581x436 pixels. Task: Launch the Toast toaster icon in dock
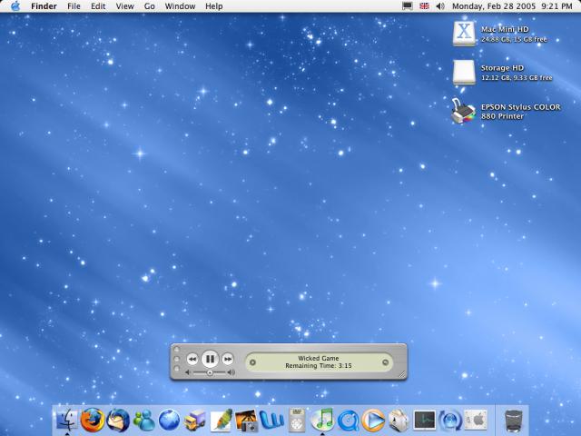pyautogui.click(x=399, y=421)
